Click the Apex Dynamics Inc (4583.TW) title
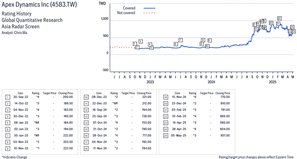 point(39,4)
